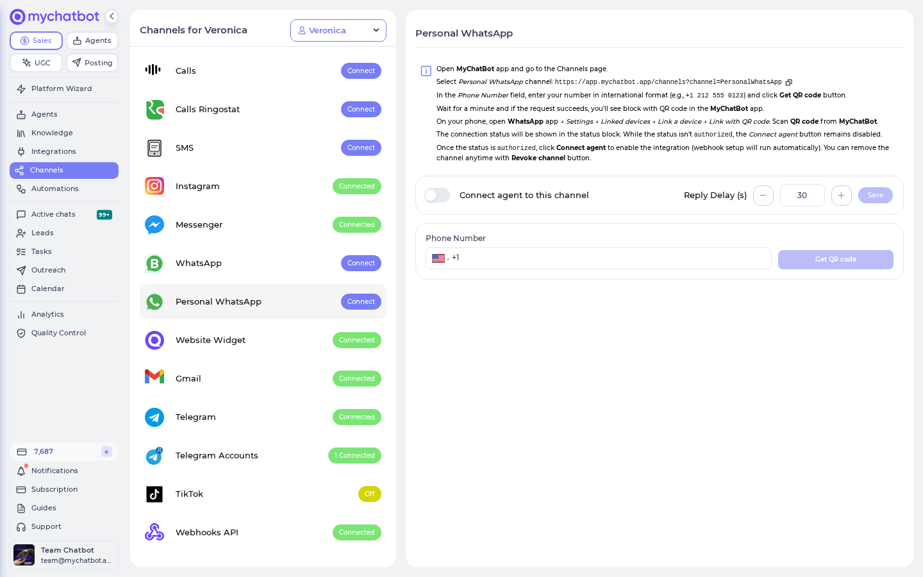Increase Reply Delay with plus button

tap(842, 196)
